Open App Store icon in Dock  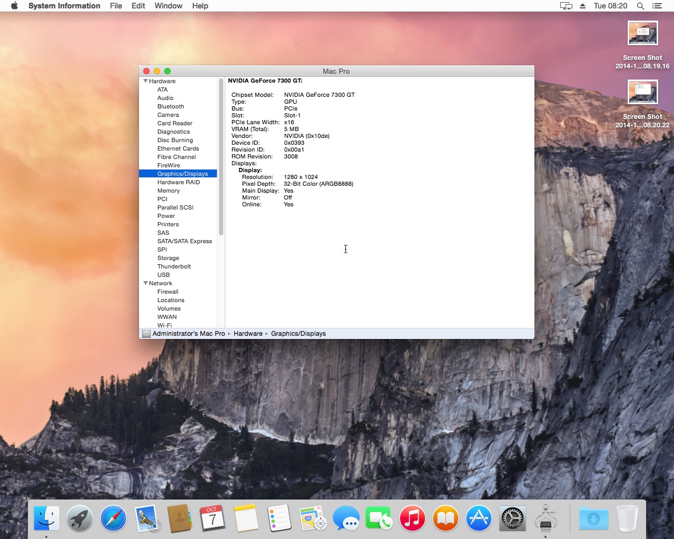[479, 518]
